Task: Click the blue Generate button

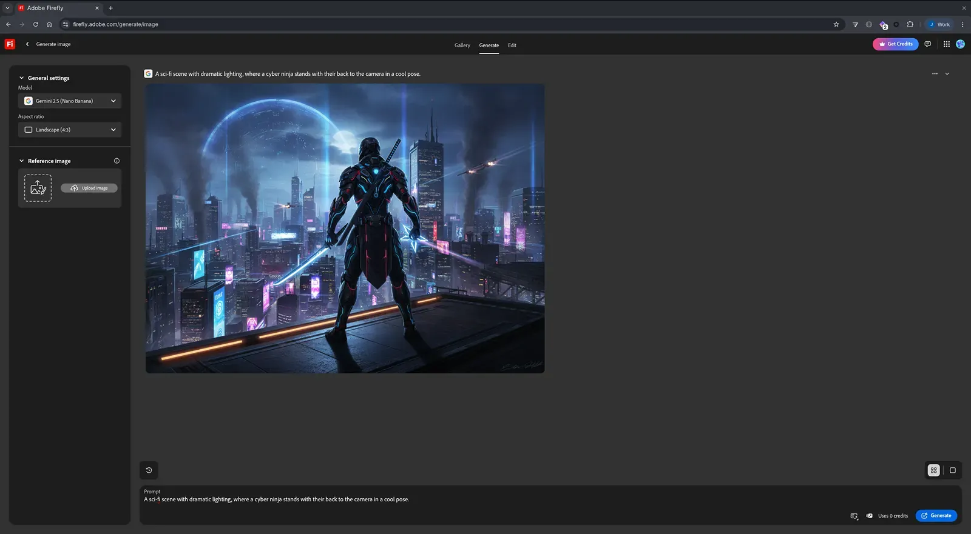Action: click(936, 516)
